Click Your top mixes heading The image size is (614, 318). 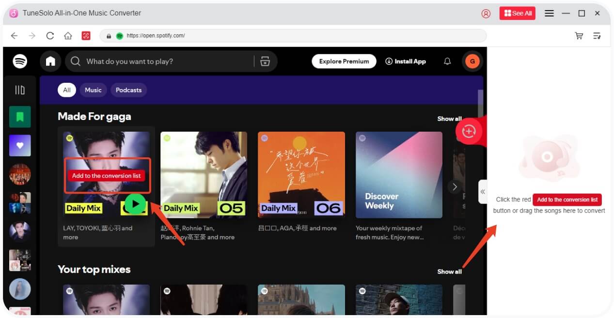94,270
